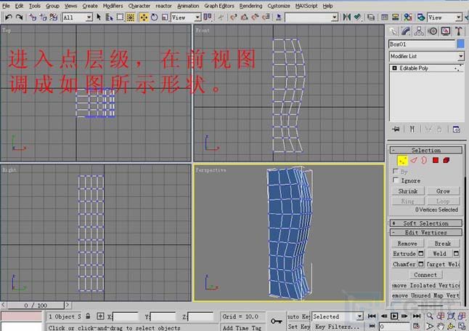Activate the Select and Scale tool
This screenshot has height=331, width=469.
165,17
